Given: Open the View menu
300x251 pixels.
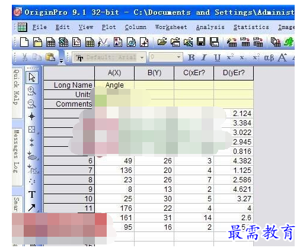Looking at the screenshot, I should 86,27.
